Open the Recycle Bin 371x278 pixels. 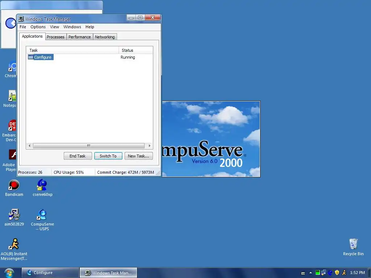click(353, 247)
